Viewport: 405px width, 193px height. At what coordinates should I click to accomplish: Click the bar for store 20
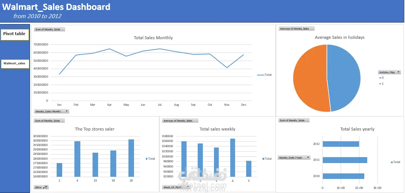tap(131, 158)
